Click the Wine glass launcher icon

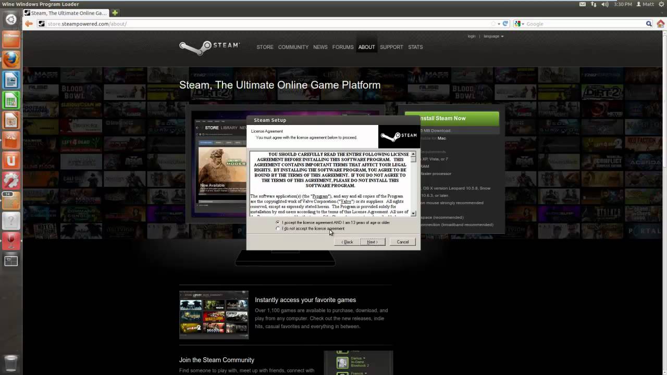[x=11, y=241]
